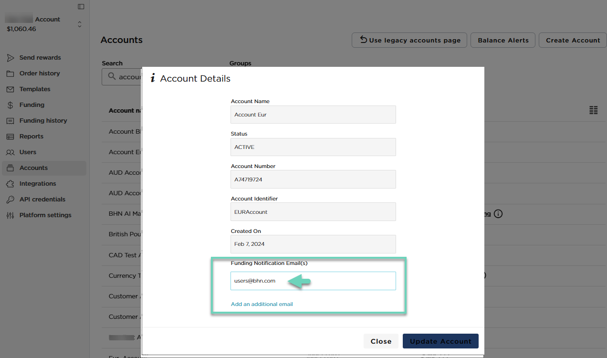Collapse the sidebar using panel toggle icon
This screenshot has width=607, height=358.
coord(81,7)
